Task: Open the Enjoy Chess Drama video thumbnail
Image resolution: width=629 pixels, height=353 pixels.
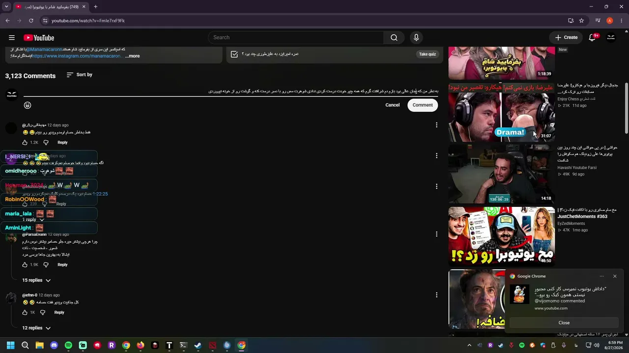Action: (x=501, y=112)
